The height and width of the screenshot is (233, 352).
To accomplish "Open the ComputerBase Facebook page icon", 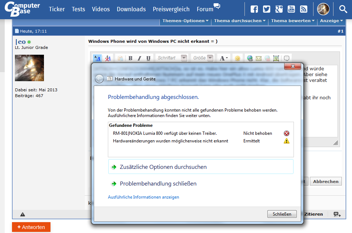I will [254, 9].
